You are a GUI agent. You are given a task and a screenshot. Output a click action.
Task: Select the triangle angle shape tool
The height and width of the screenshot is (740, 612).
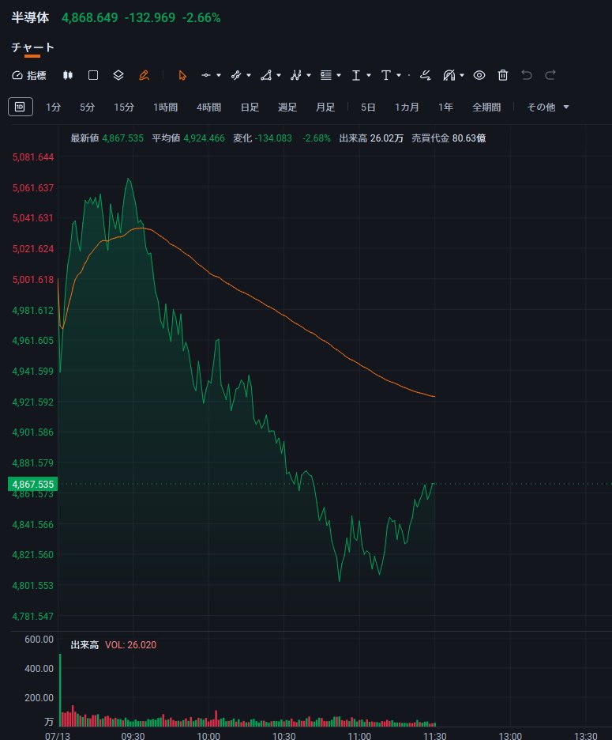click(266, 76)
